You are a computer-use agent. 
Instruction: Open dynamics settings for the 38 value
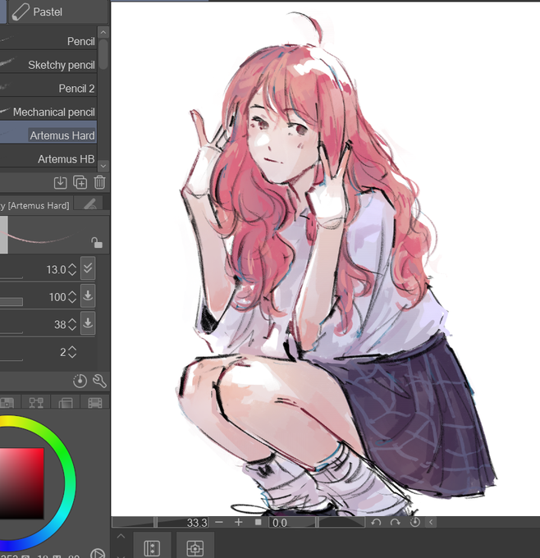coord(88,322)
